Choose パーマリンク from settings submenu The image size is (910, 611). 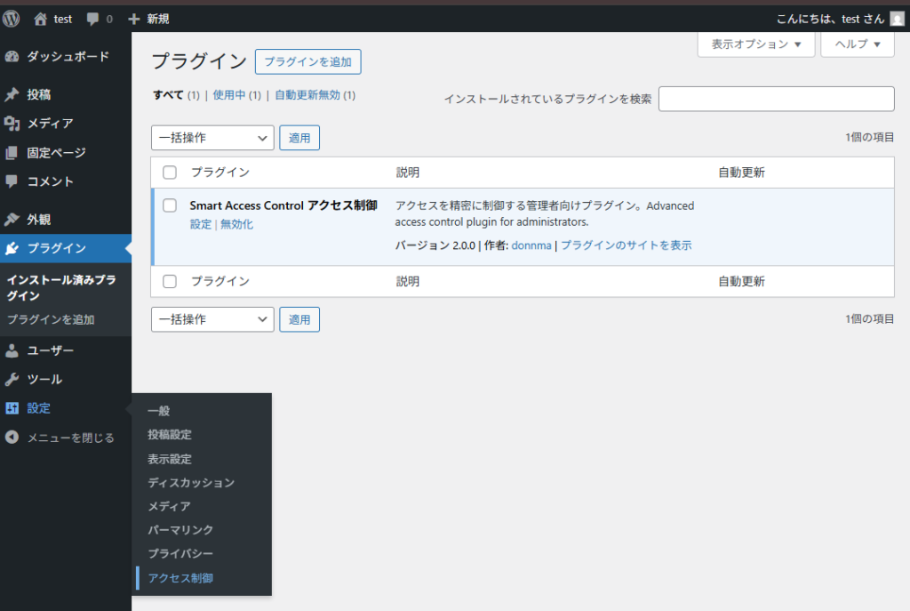180,530
